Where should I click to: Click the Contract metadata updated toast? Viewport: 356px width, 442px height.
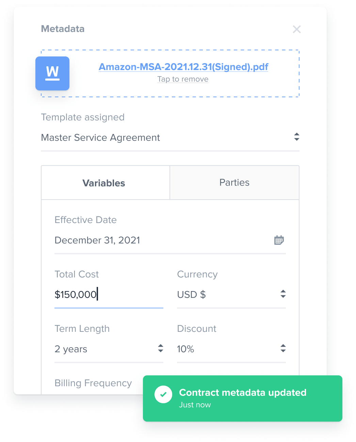tap(243, 398)
